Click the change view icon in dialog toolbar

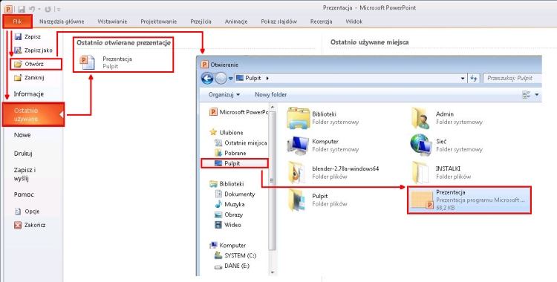526,94
